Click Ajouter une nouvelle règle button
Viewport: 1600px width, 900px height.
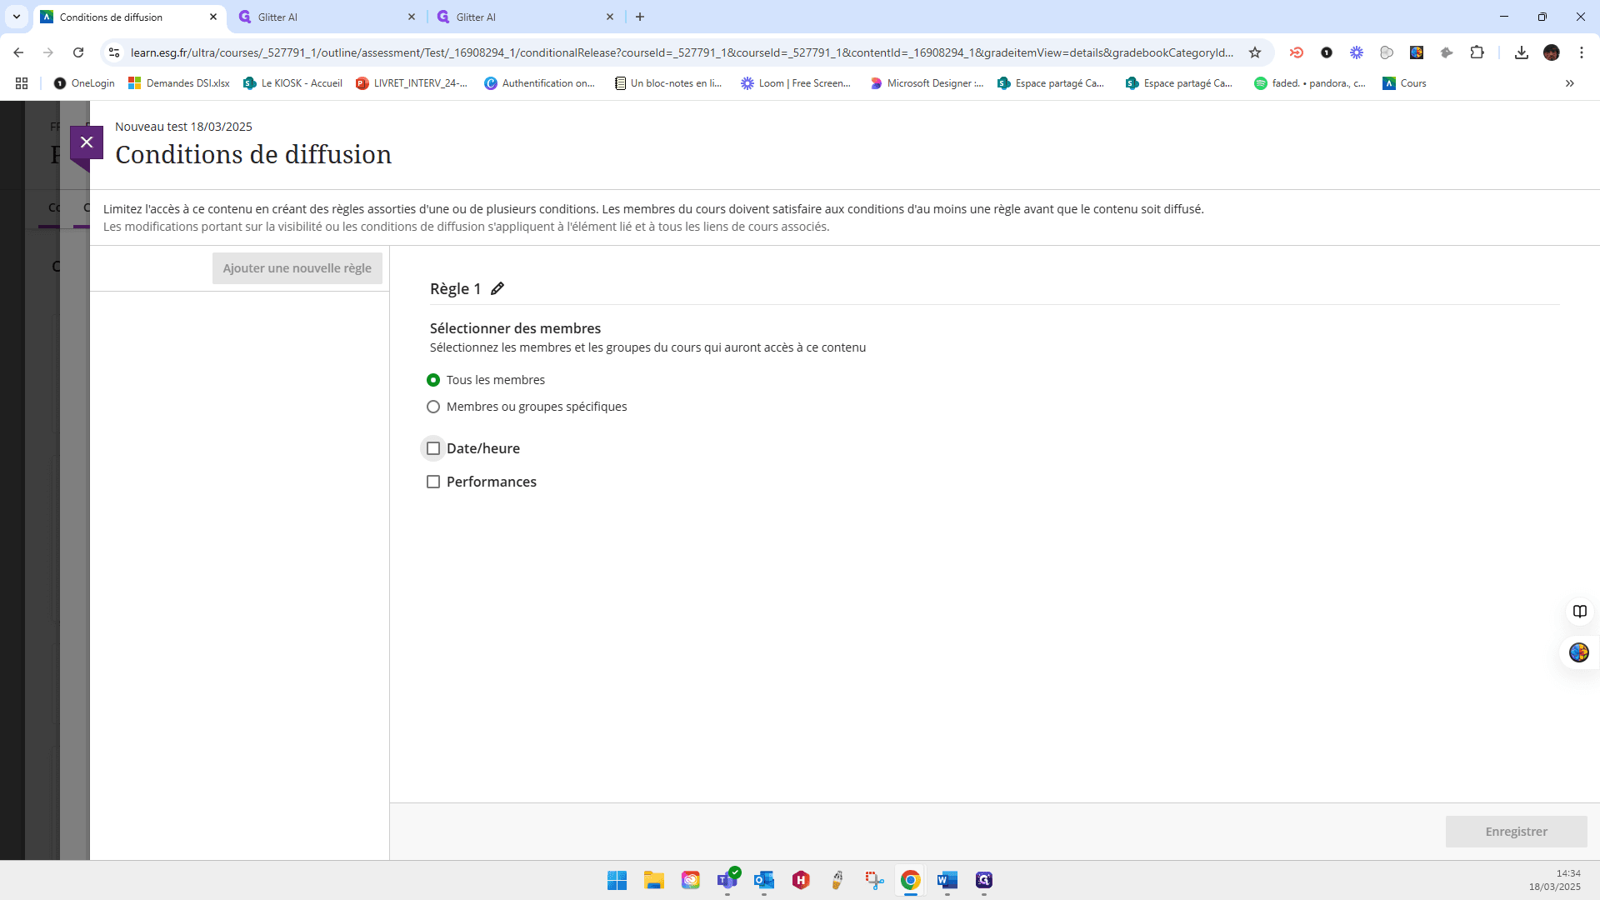(297, 268)
